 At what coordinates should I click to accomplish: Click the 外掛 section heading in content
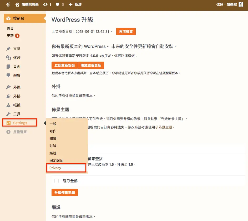pos(56,87)
